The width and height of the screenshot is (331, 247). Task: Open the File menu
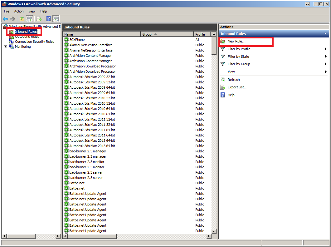coord(7,11)
